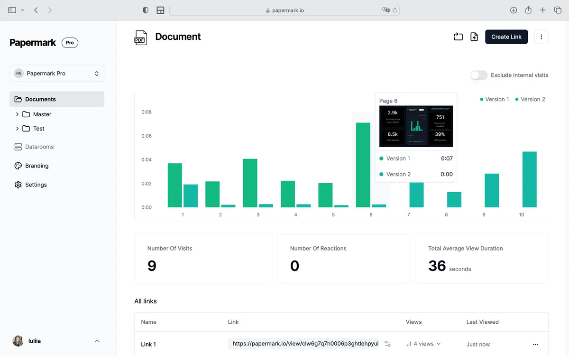Copy the papermark.io/view link URL
The width and height of the screenshot is (569, 356).
click(x=303, y=344)
